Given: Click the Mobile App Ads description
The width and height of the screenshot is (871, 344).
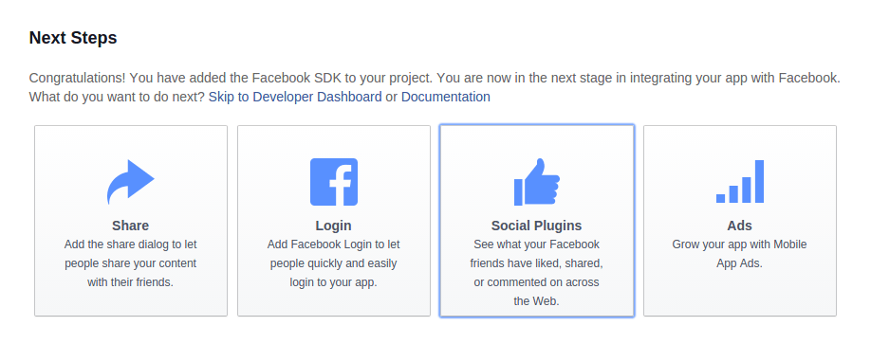Looking at the screenshot, I should (x=739, y=254).
